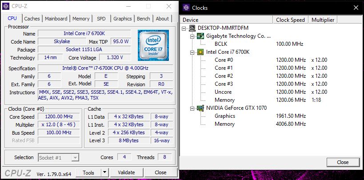
Task: Click the Clock Speed column header
Action: [291, 20]
